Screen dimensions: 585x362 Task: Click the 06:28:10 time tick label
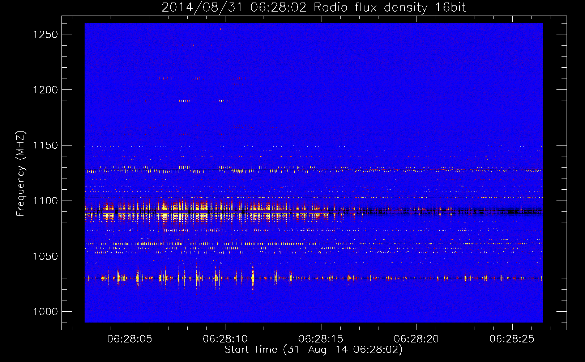pyautogui.click(x=225, y=339)
